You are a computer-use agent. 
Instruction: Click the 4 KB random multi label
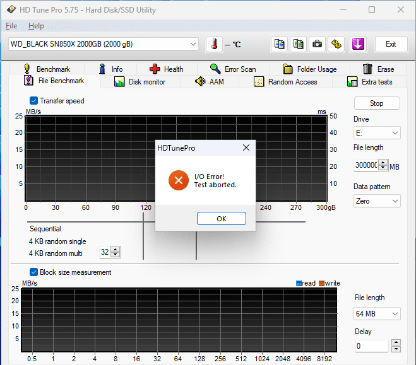point(56,253)
